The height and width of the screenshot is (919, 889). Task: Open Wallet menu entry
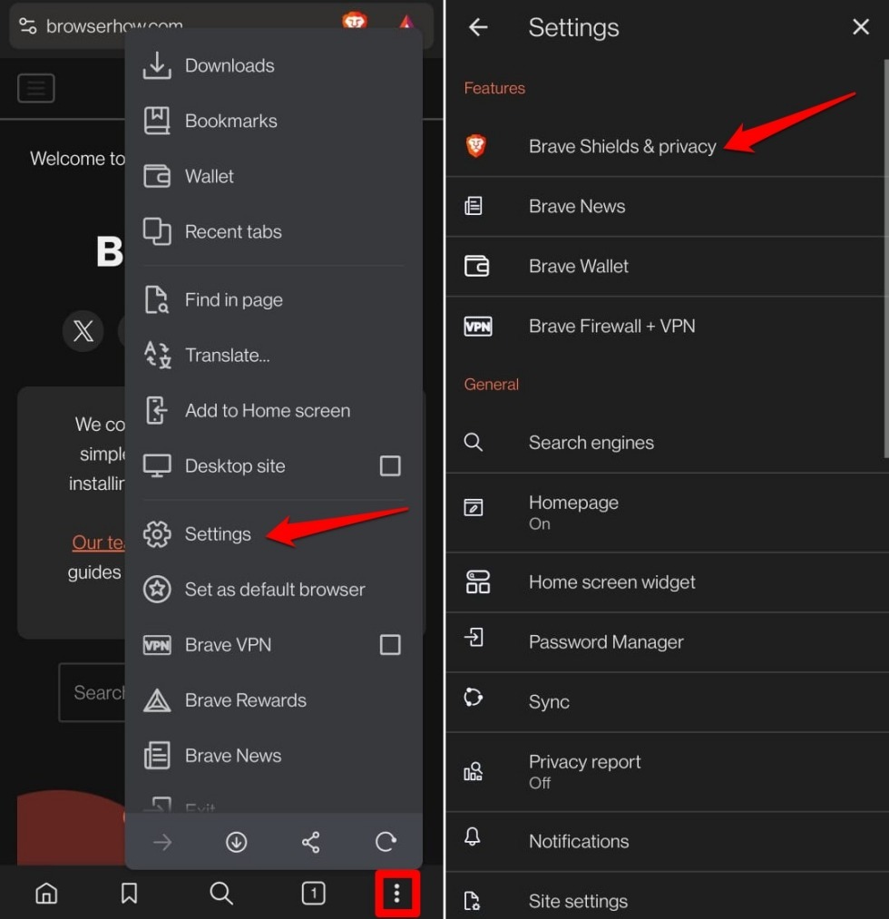pyautogui.click(x=273, y=176)
